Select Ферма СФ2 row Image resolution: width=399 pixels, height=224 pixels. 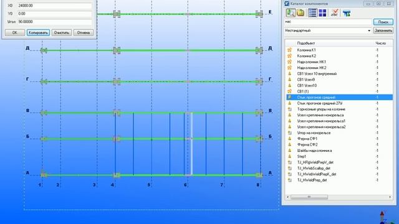[339, 144]
